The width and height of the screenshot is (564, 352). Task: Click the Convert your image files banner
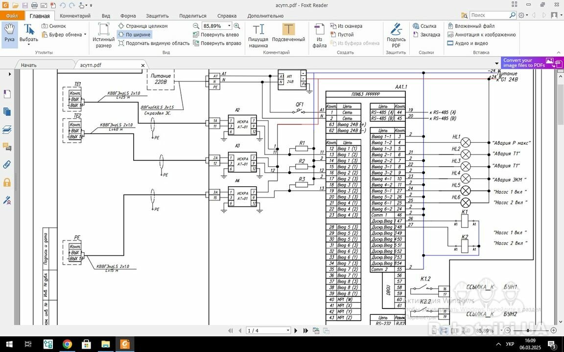[x=532, y=63]
